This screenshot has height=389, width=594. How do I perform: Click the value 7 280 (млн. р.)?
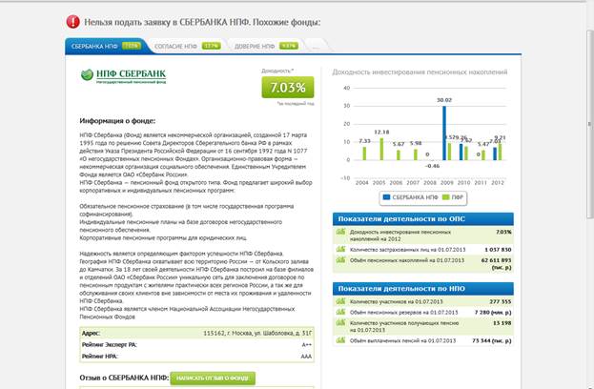(x=493, y=313)
